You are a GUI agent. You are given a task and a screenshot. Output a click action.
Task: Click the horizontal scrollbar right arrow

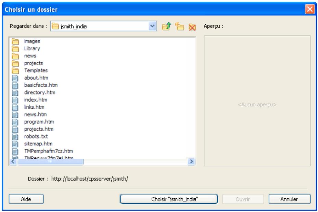pyautogui.click(x=192, y=161)
